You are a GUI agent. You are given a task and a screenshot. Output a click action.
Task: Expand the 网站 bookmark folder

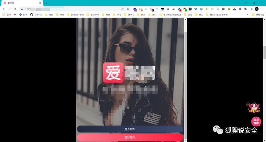point(141,15)
